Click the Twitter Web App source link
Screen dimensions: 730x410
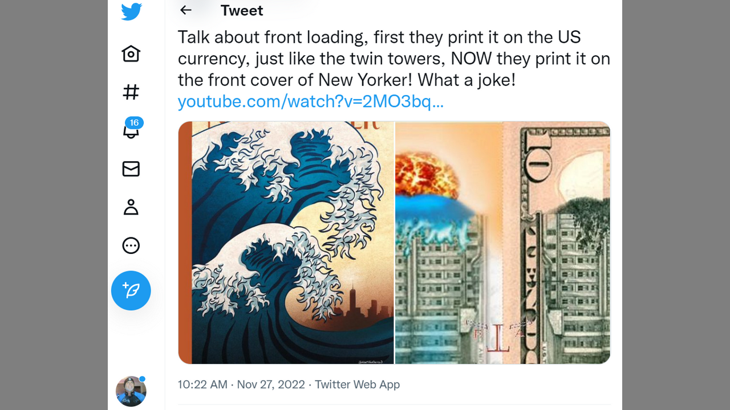(358, 384)
